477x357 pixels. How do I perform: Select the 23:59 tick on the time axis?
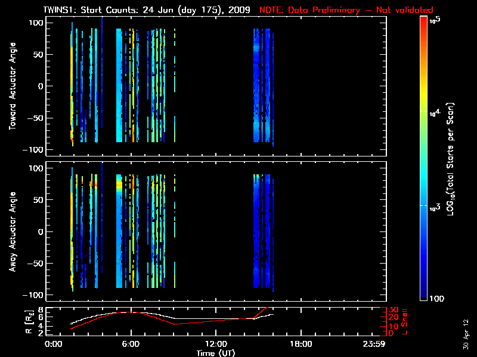(376, 344)
